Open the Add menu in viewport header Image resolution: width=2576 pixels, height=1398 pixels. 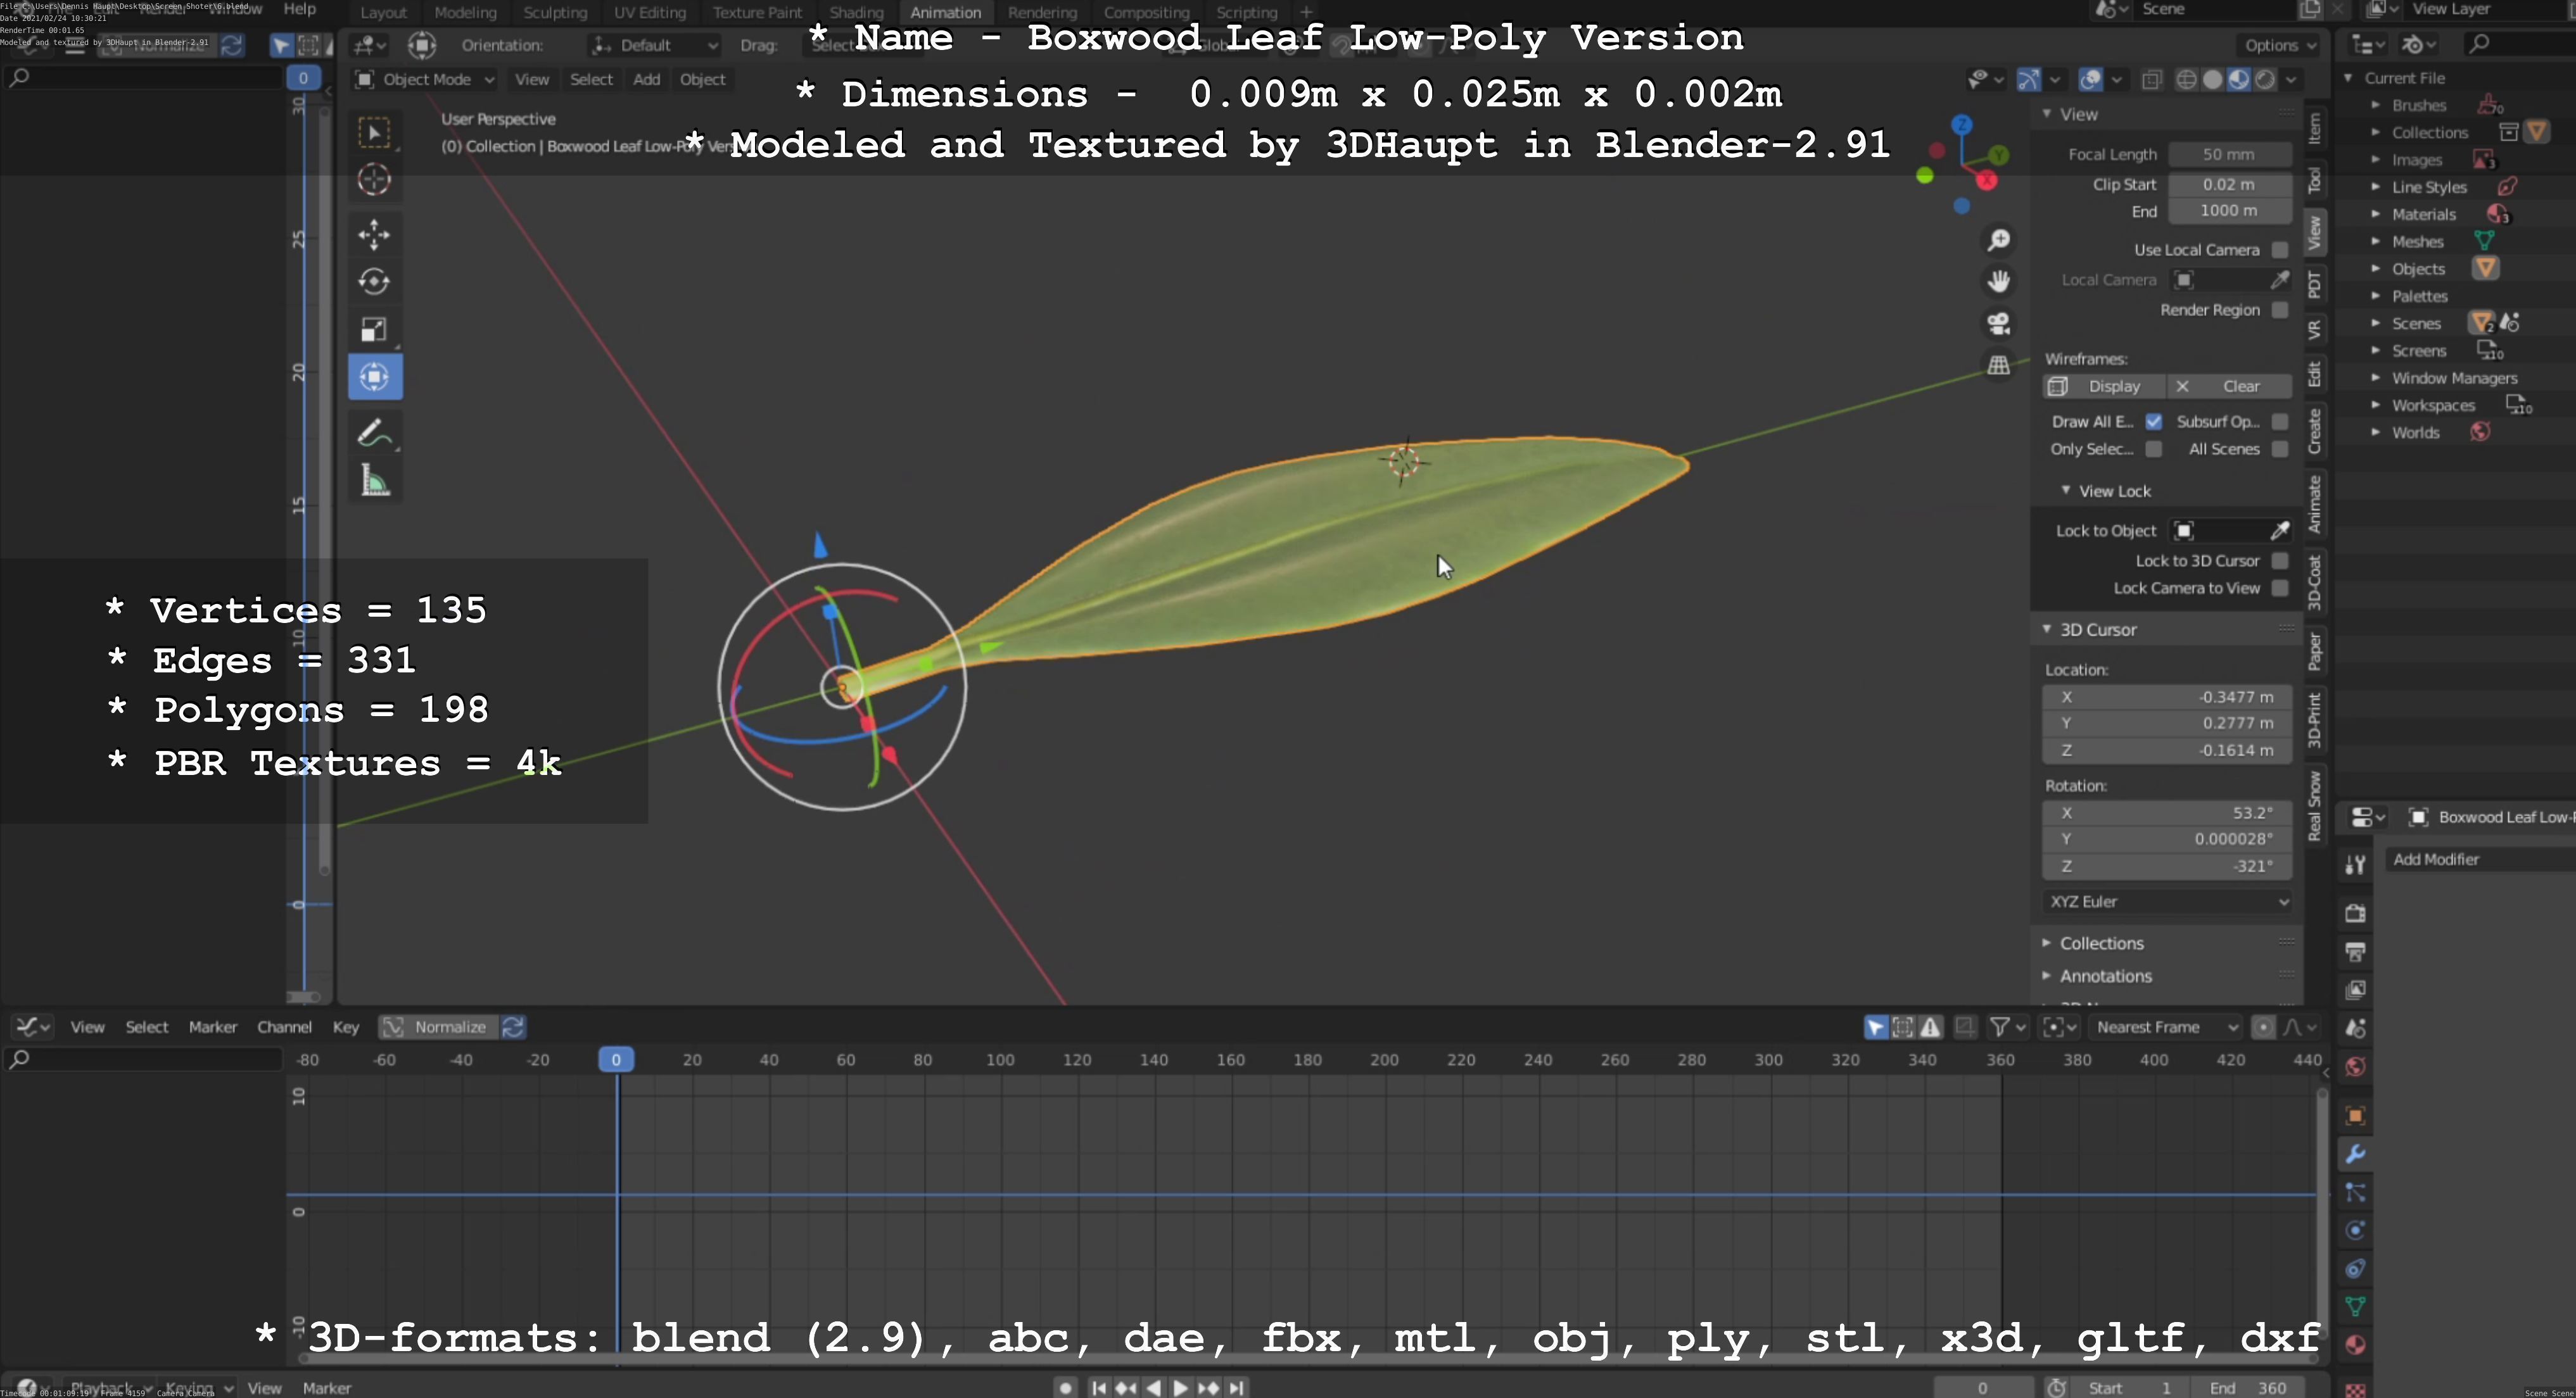click(646, 79)
